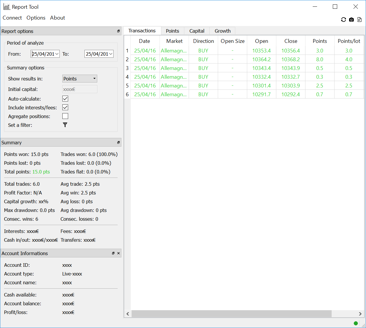Sort by Points/lot column header
The image size is (366, 328).
[349, 41]
